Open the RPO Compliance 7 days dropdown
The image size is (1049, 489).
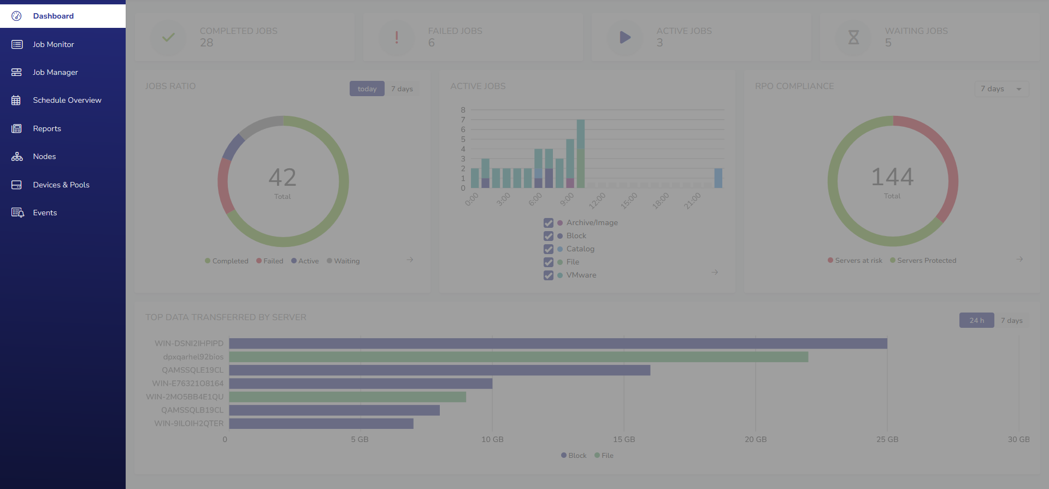coord(1001,89)
